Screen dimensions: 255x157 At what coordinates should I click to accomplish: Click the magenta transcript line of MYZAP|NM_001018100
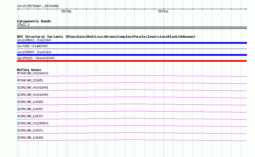click(132, 76)
